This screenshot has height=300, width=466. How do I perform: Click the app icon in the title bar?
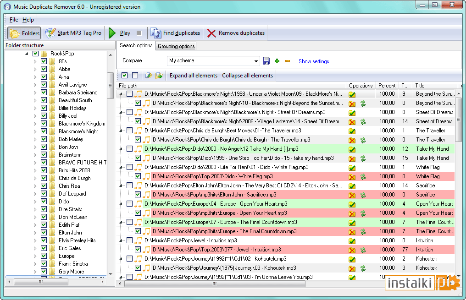click(x=7, y=6)
